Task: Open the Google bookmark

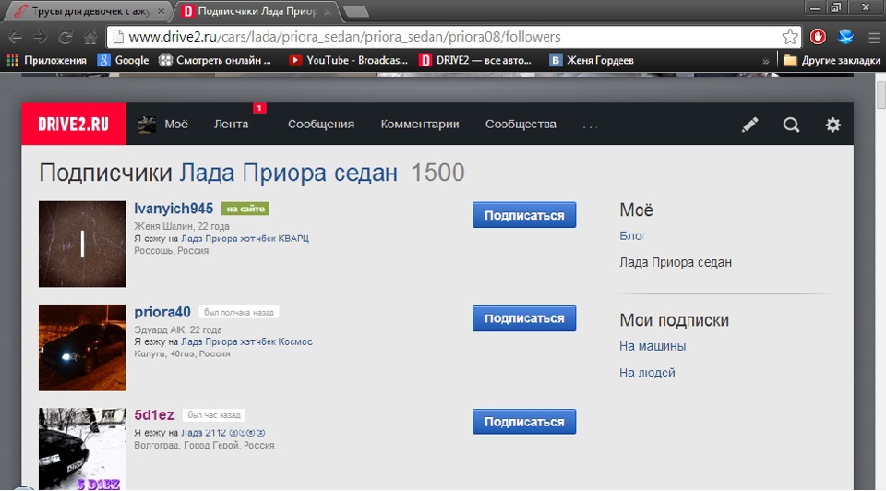Action: pyautogui.click(x=123, y=61)
